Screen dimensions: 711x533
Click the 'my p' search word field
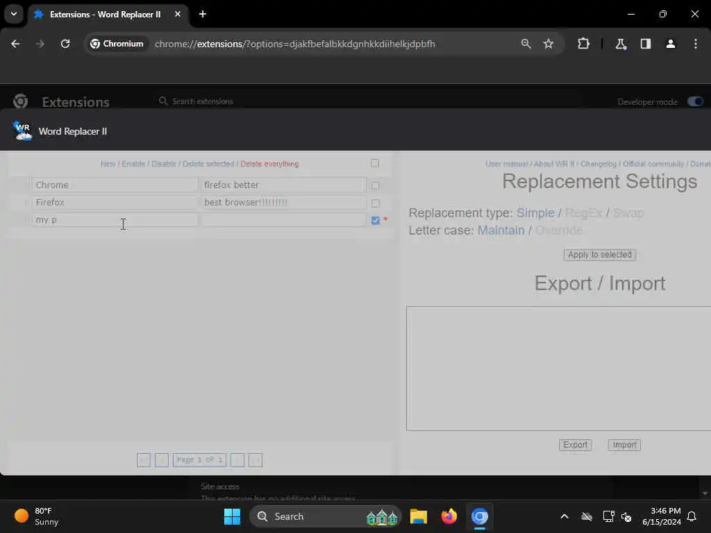click(115, 220)
